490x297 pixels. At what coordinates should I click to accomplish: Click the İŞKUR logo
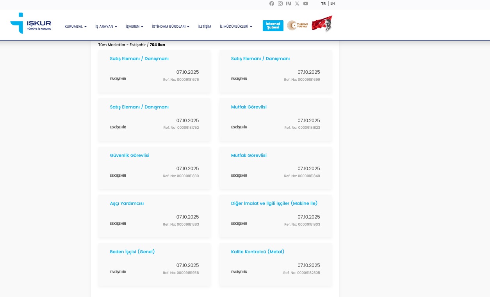coord(31,23)
